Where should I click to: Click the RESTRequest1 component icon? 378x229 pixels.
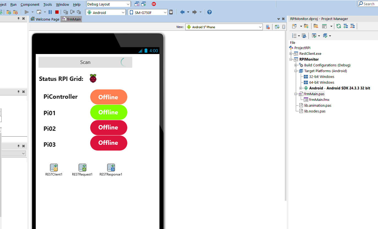82,168
